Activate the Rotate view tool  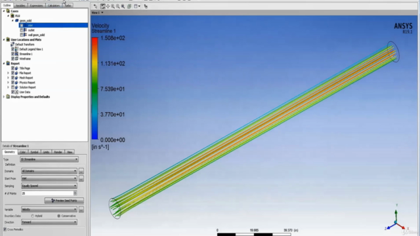point(103,6)
